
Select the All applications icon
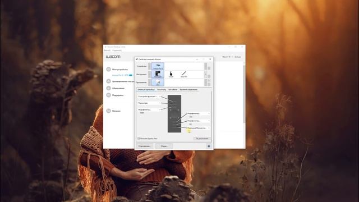click(x=158, y=82)
